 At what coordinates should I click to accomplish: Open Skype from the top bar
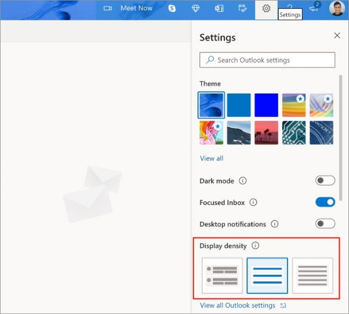coord(172,8)
